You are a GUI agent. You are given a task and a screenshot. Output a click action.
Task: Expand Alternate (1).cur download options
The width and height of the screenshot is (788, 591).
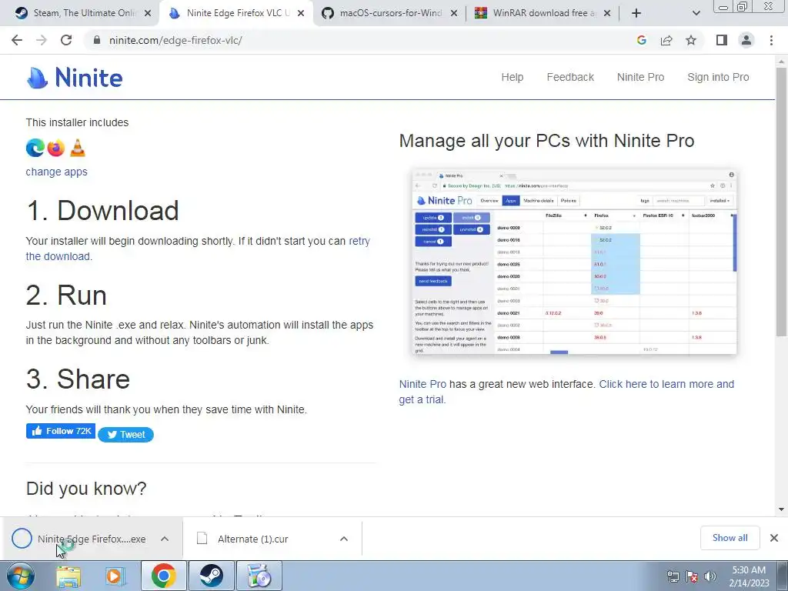(x=344, y=539)
